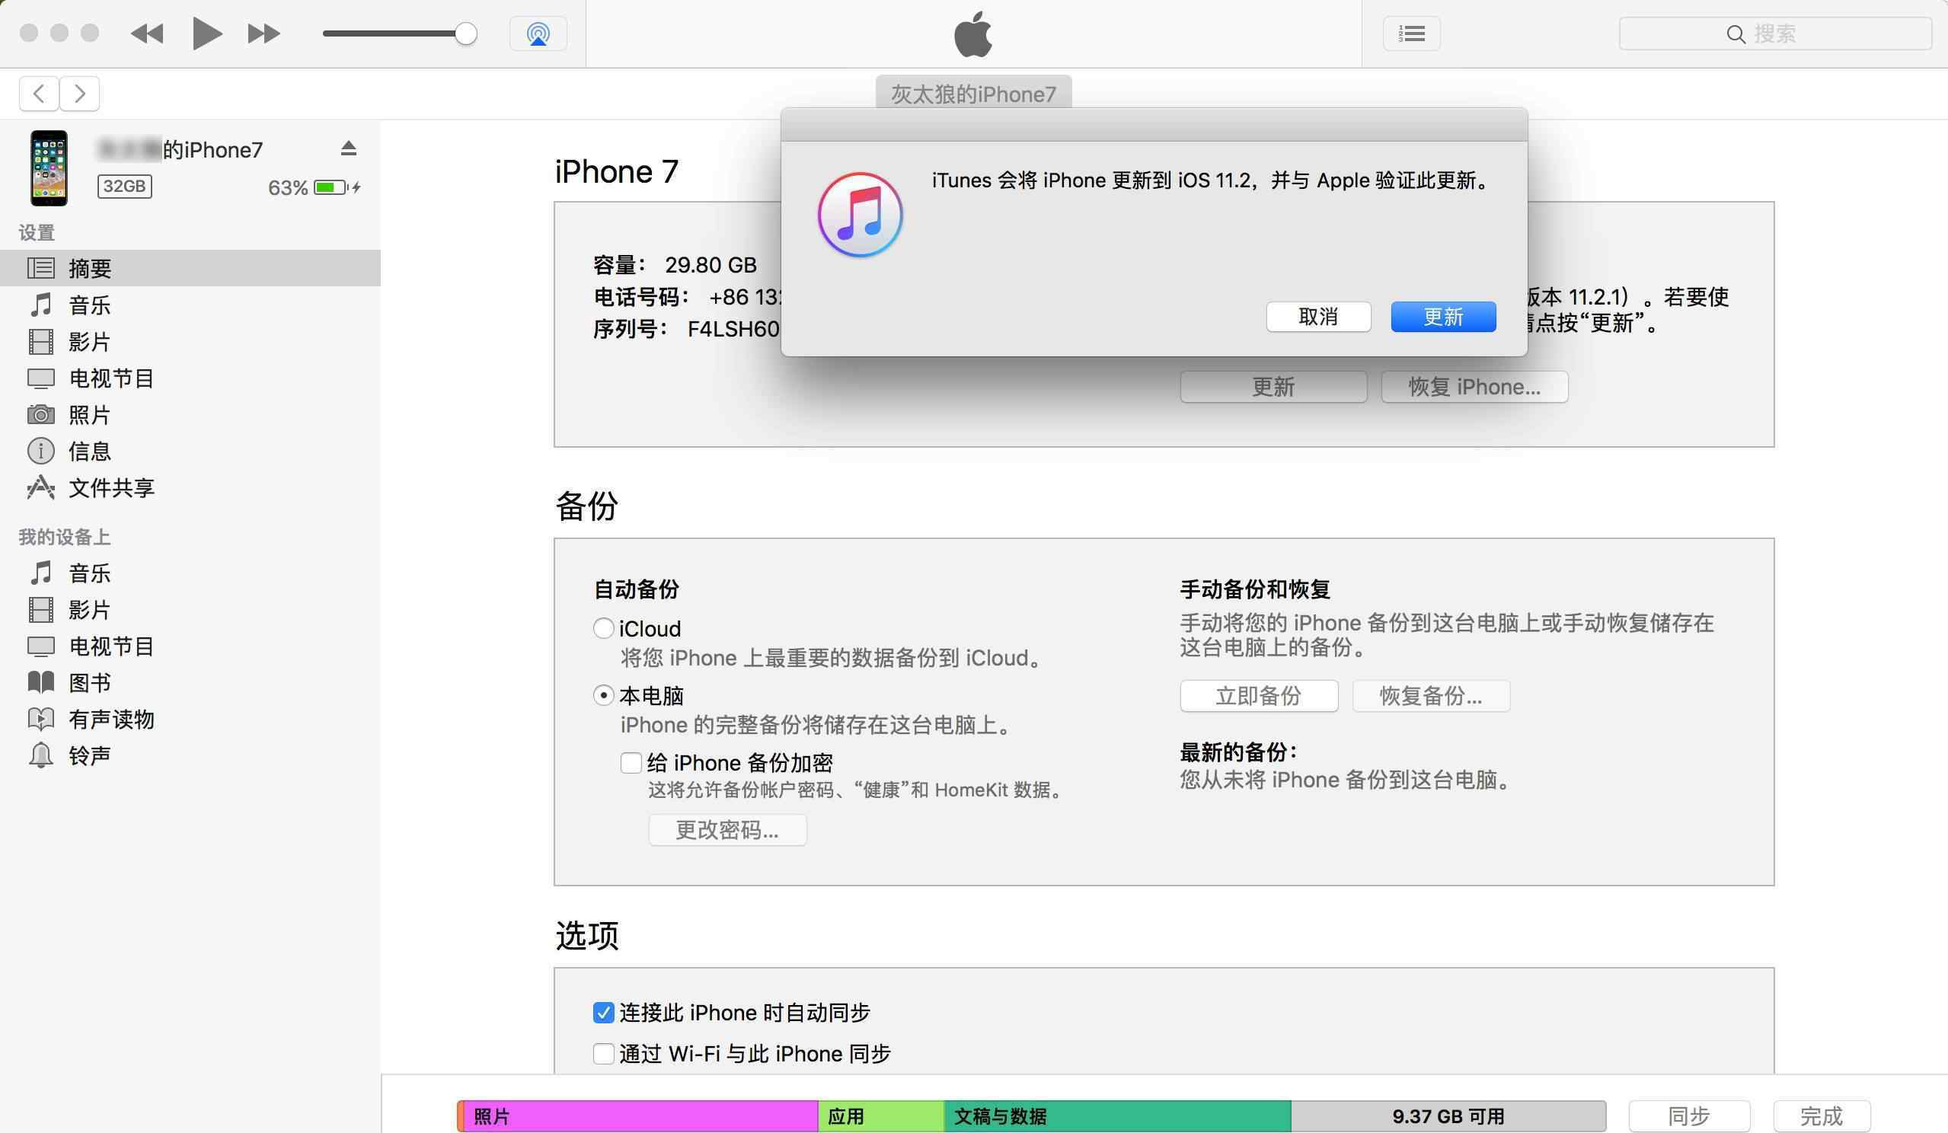Click the book icon beside 图书

click(x=41, y=681)
